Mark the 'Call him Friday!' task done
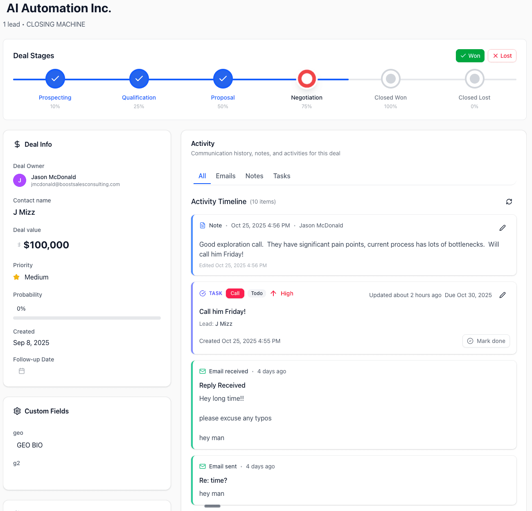 click(486, 341)
